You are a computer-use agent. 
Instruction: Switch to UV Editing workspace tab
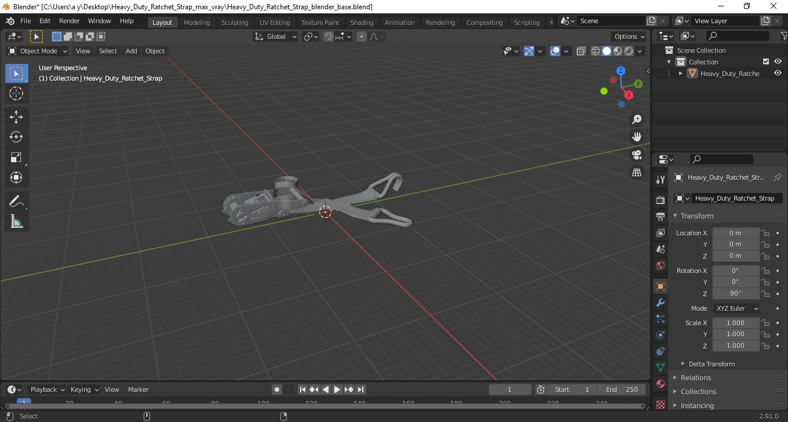click(x=275, y=23)
